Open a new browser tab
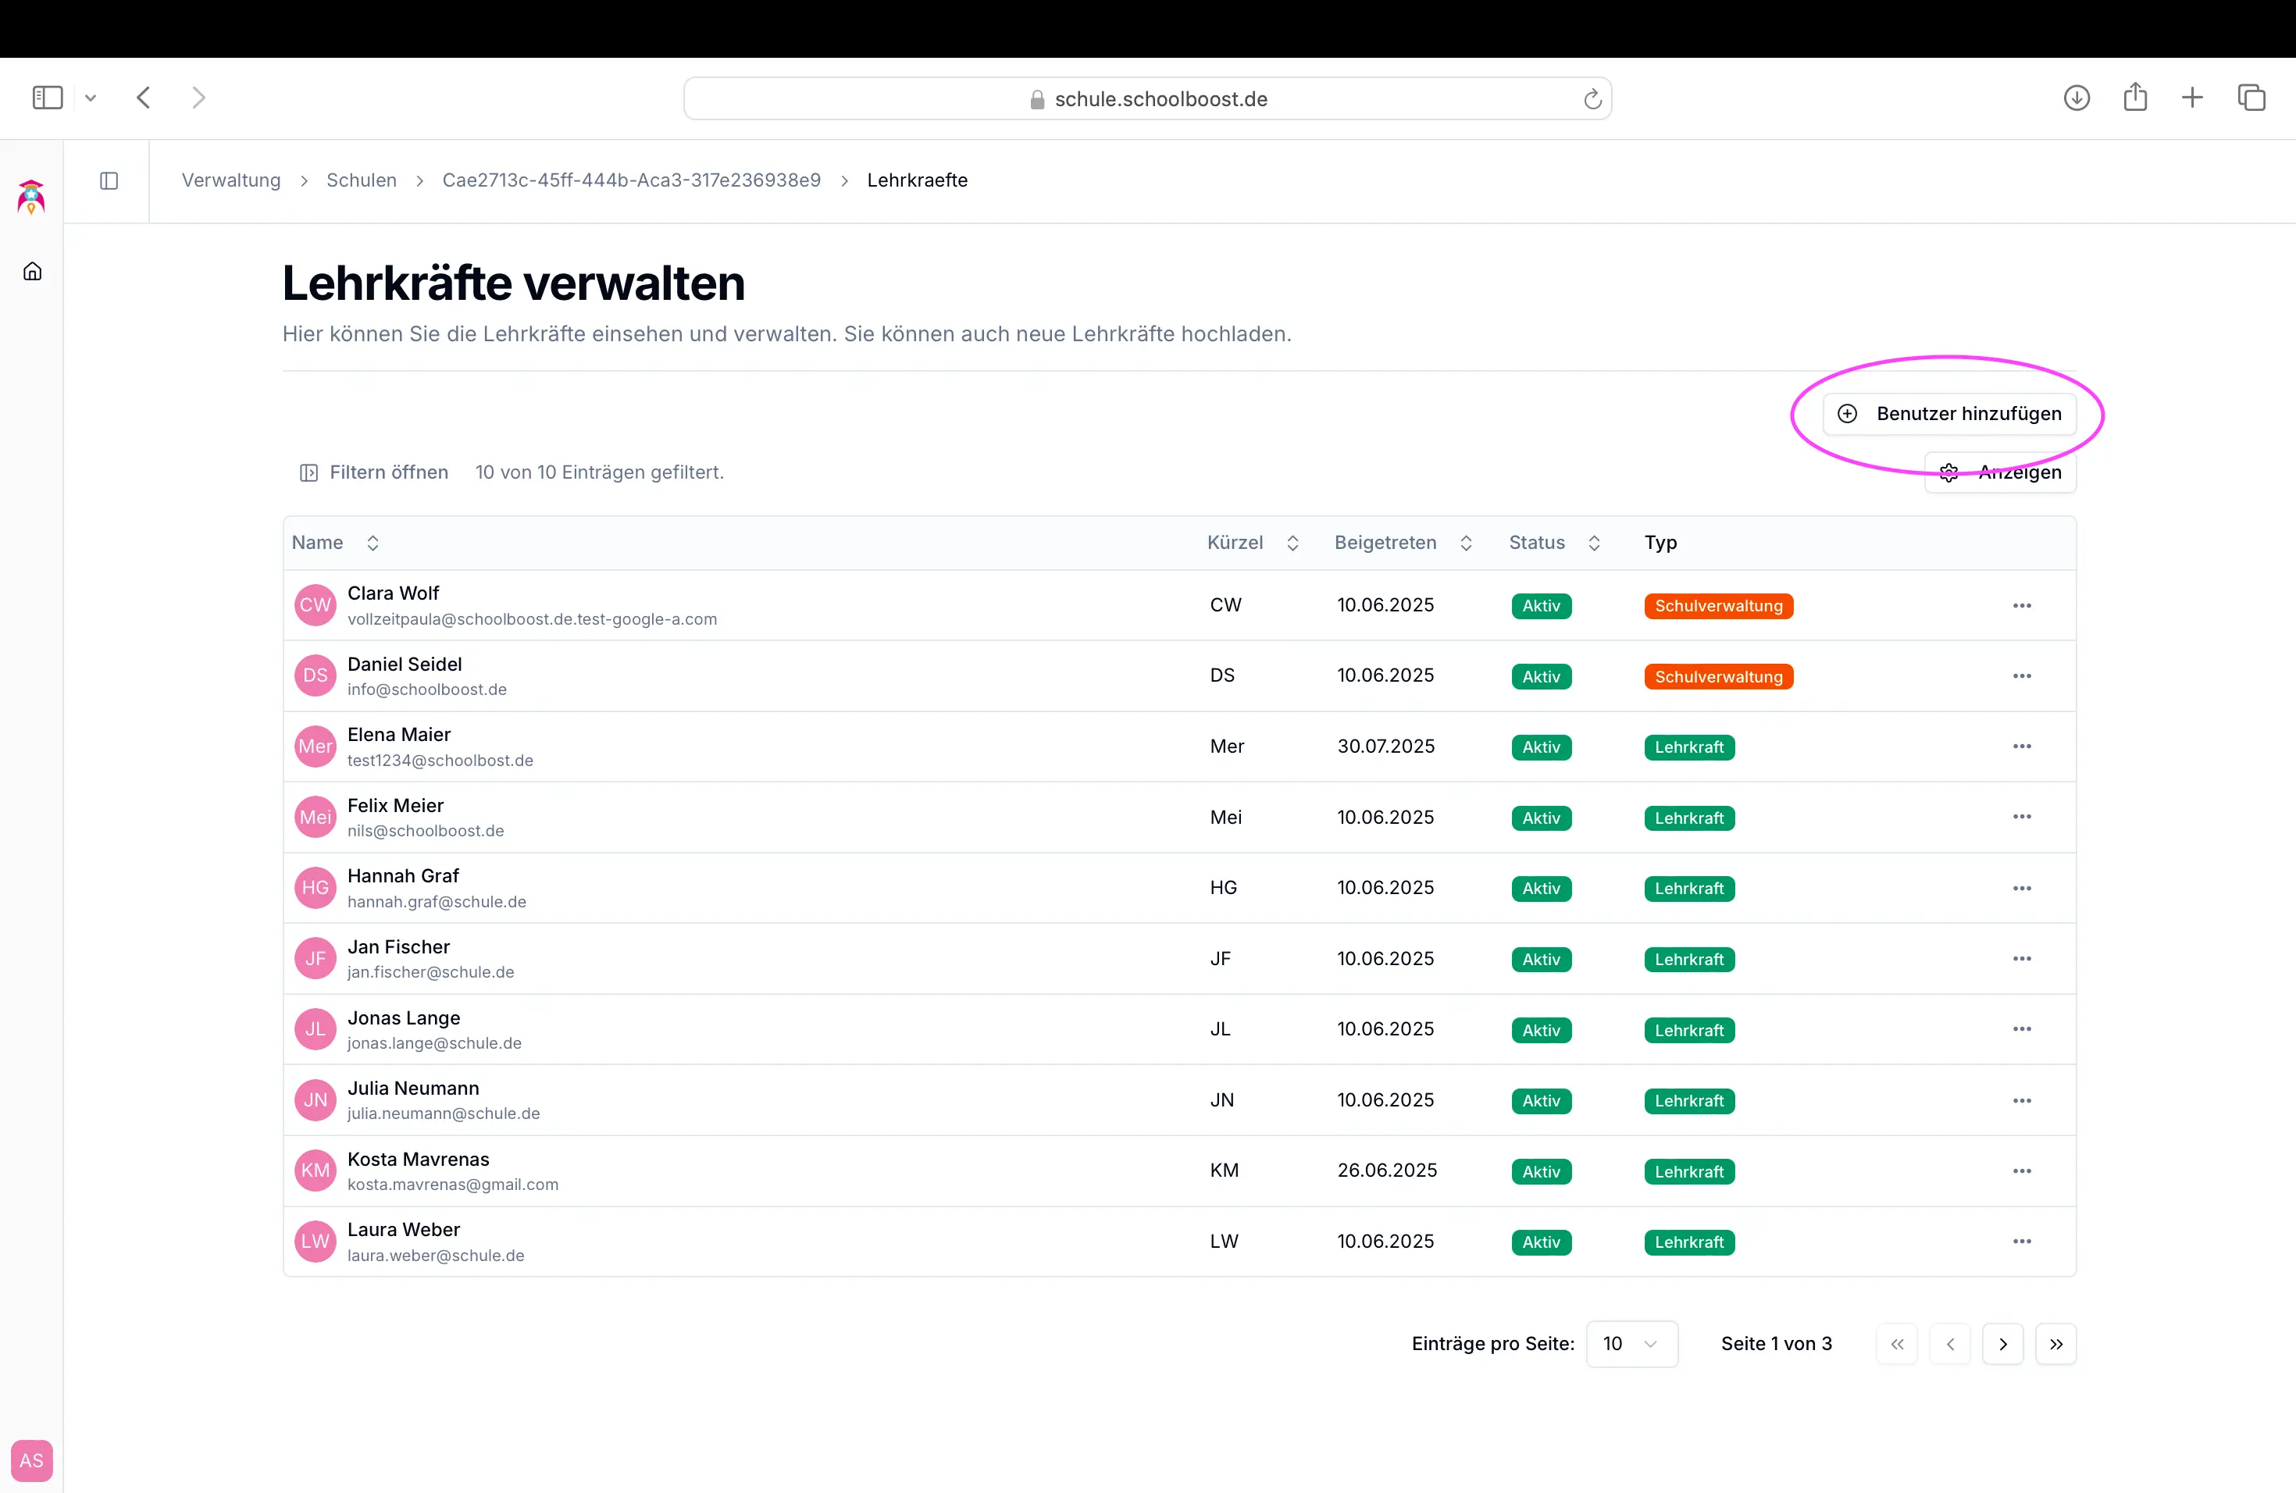The width and height of the screenshot is (2296, 1493). point(2192,98)
